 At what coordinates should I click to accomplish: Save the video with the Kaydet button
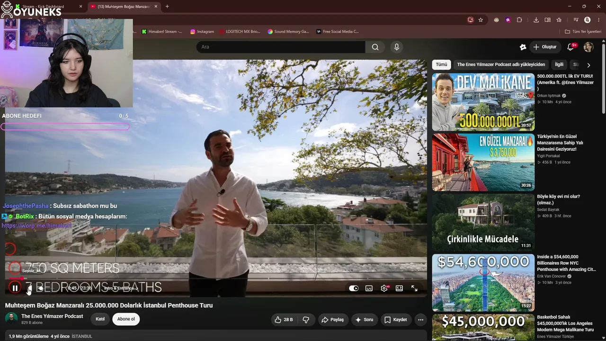click(396, 320)
